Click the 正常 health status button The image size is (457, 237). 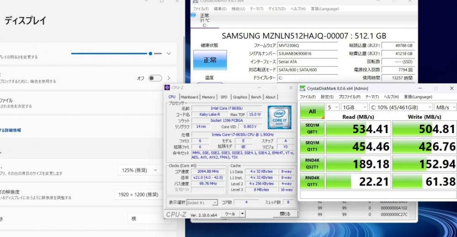[x=210, y=60]
